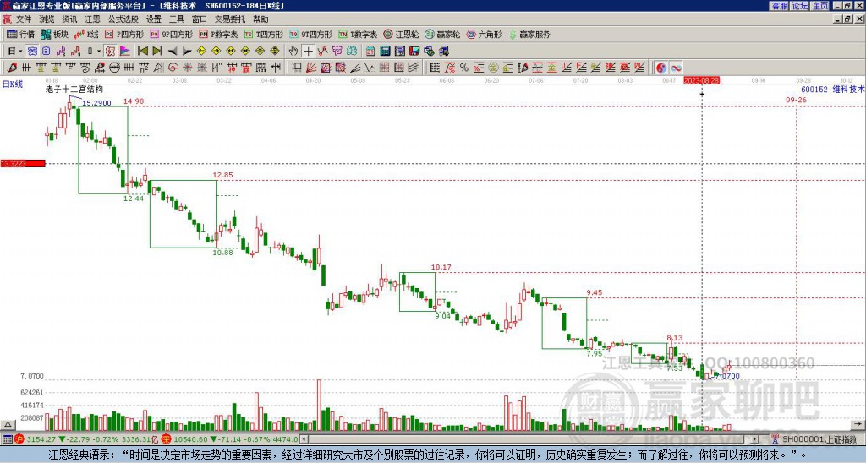Open the T四方形 time square tool
This screenshot has height=463, width=866.
point(264,34)
